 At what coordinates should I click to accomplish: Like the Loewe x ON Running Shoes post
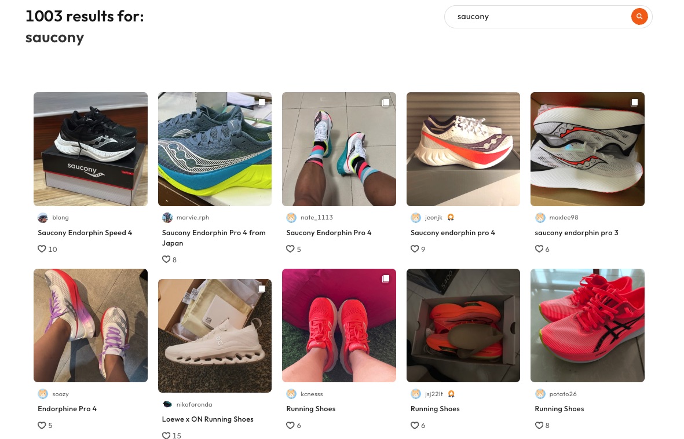coord(166,436)
